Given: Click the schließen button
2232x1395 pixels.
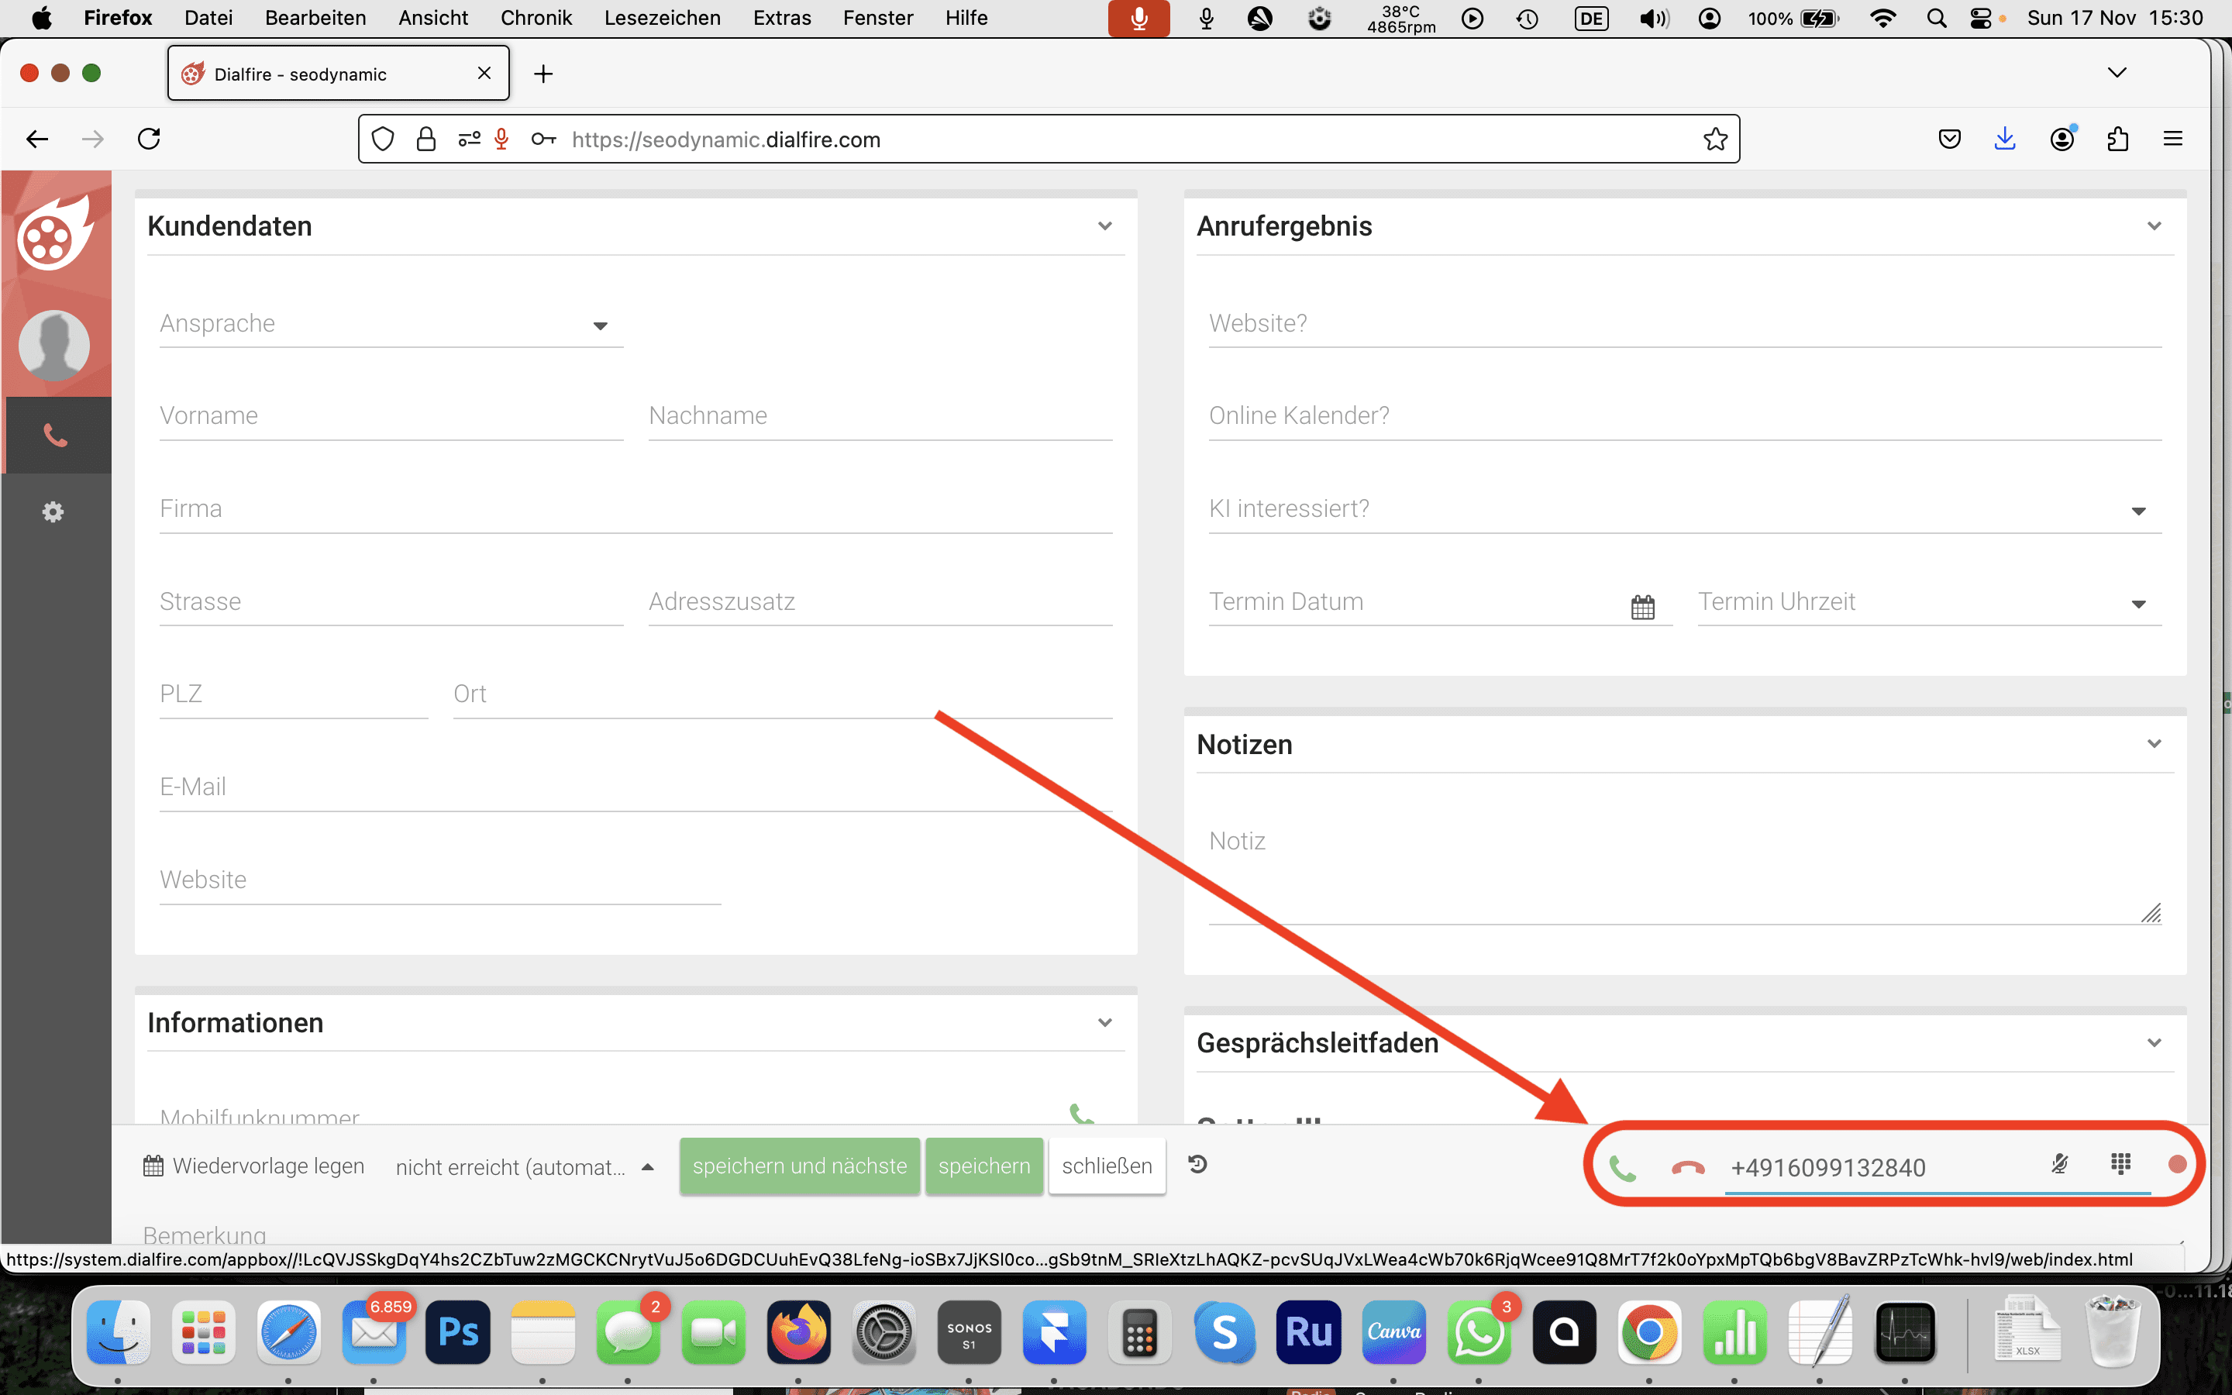Looking at the screenshot, I should pos(1107,1166).
